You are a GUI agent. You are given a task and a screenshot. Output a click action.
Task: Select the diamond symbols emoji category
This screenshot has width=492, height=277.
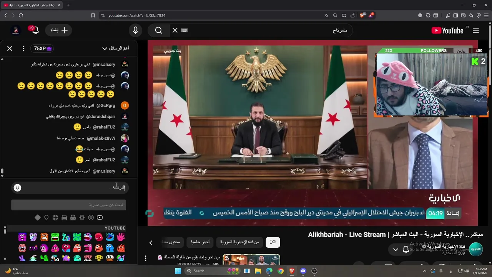tap(38, 218)
